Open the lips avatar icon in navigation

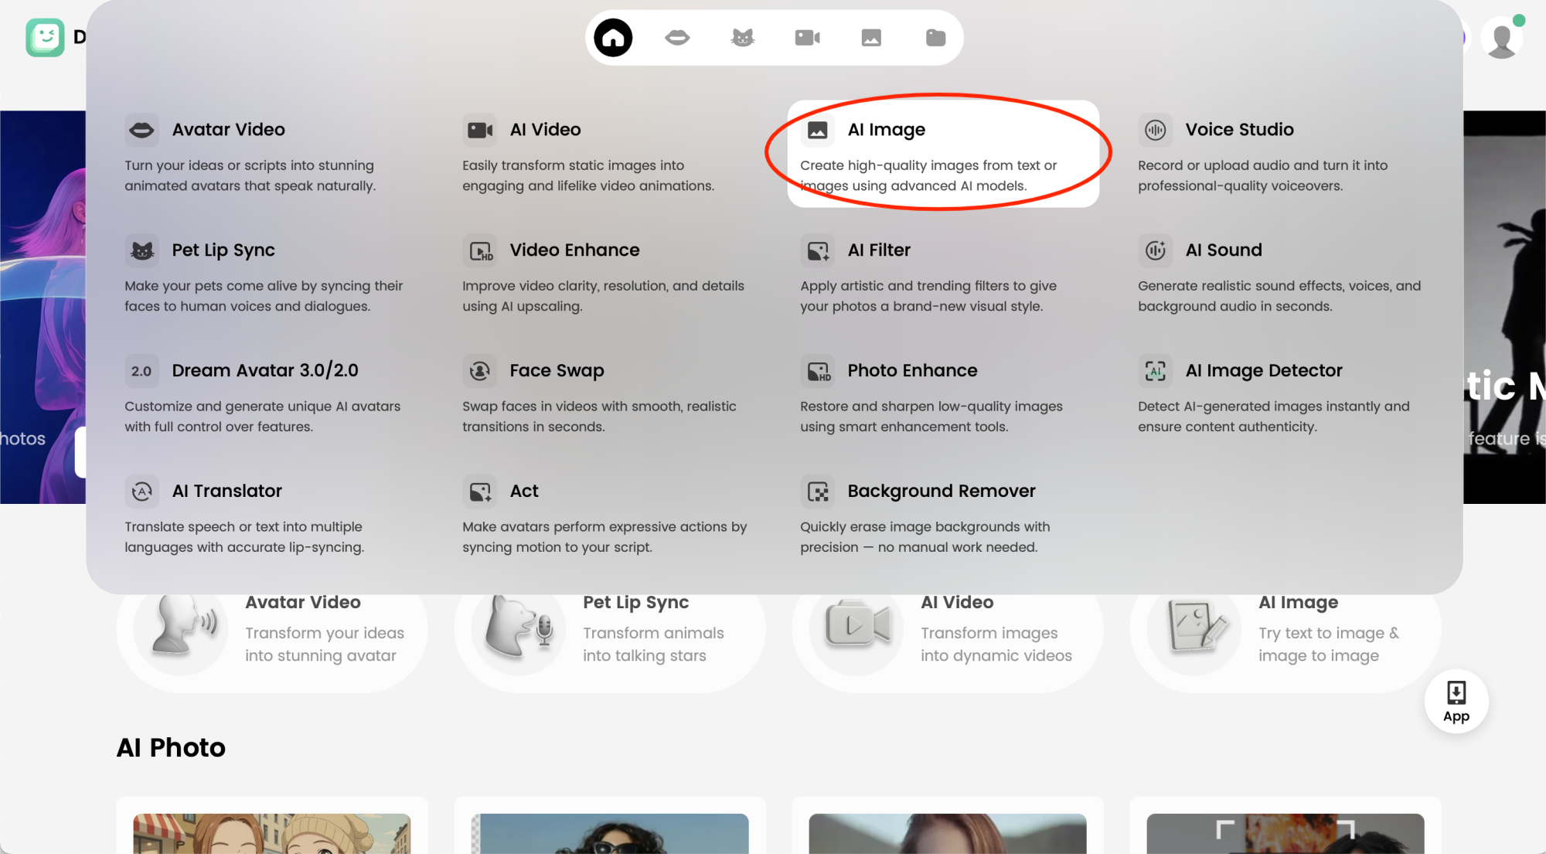pos(677,38)
